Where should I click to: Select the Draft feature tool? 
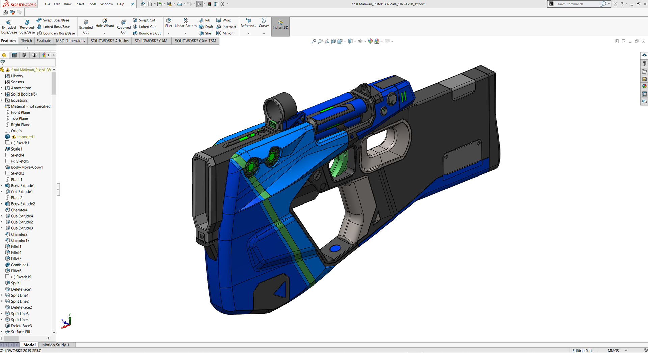pyautogui.click(x=206, y=27)
